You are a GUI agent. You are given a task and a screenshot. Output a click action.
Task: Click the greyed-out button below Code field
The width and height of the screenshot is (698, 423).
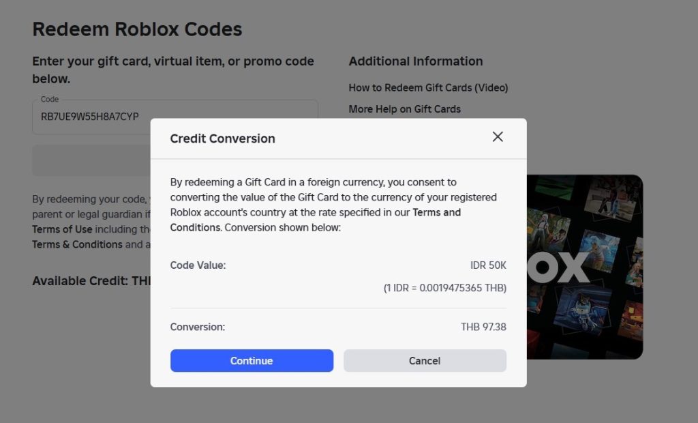[x=91, y=160]
